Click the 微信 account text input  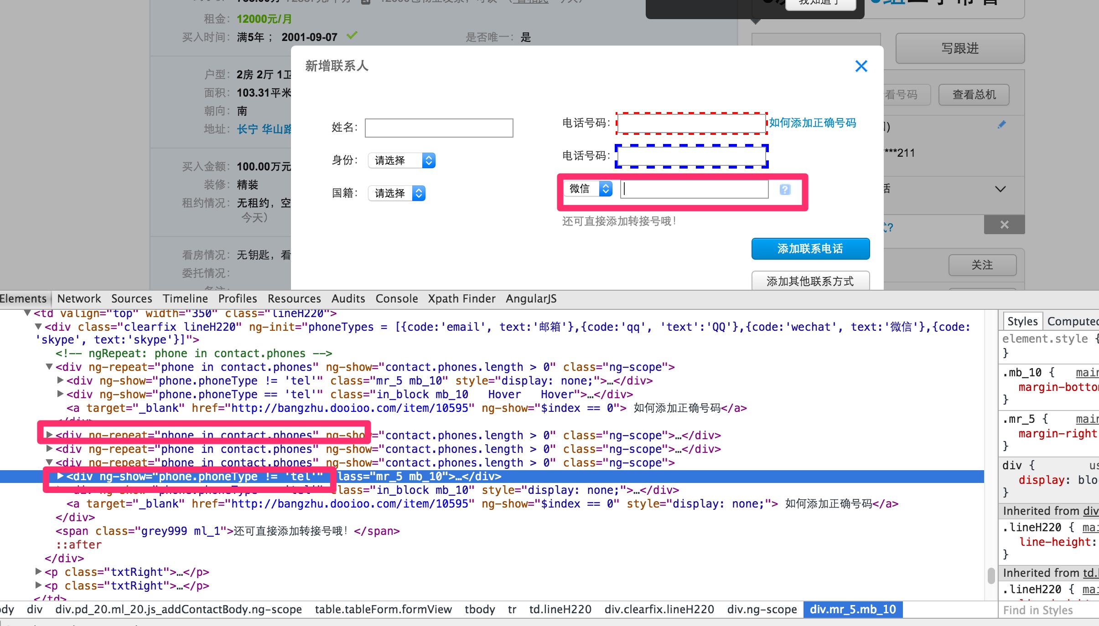(x=695, y=189)
